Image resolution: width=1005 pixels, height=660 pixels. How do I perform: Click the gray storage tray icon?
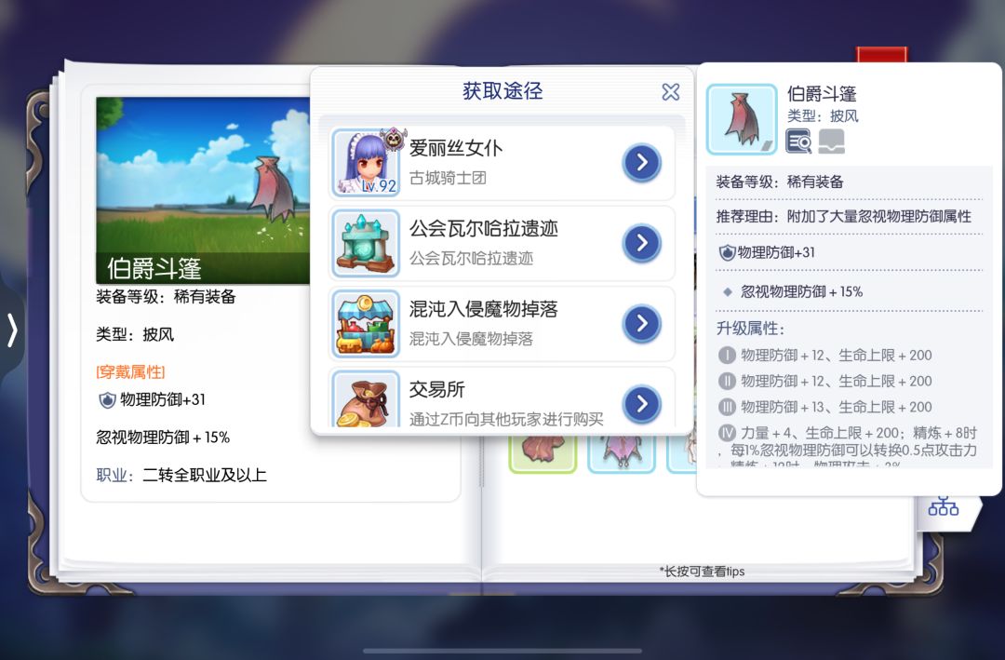tap(831, 141)
